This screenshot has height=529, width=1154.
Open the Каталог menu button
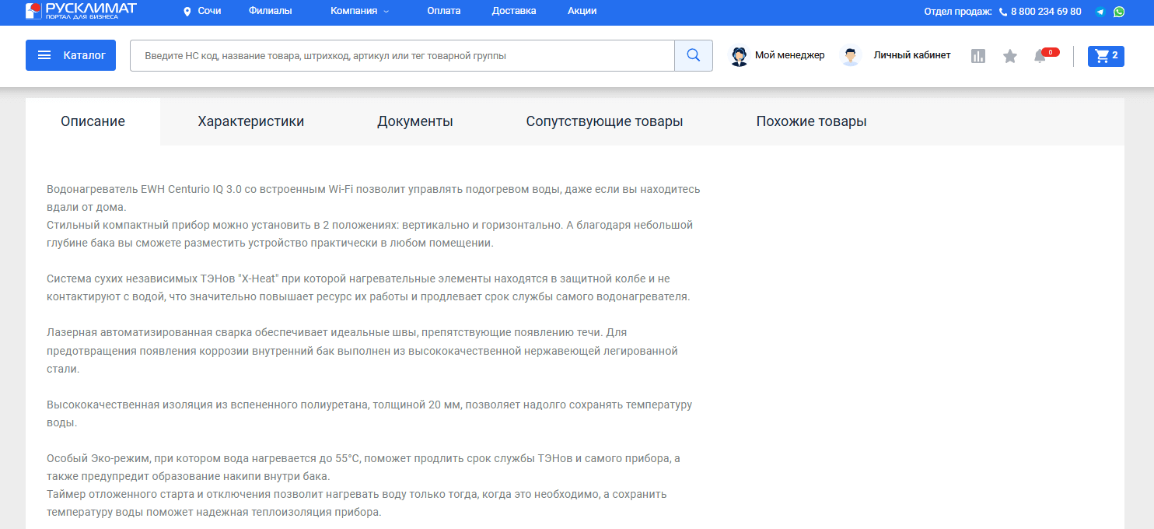click(71, 55)
